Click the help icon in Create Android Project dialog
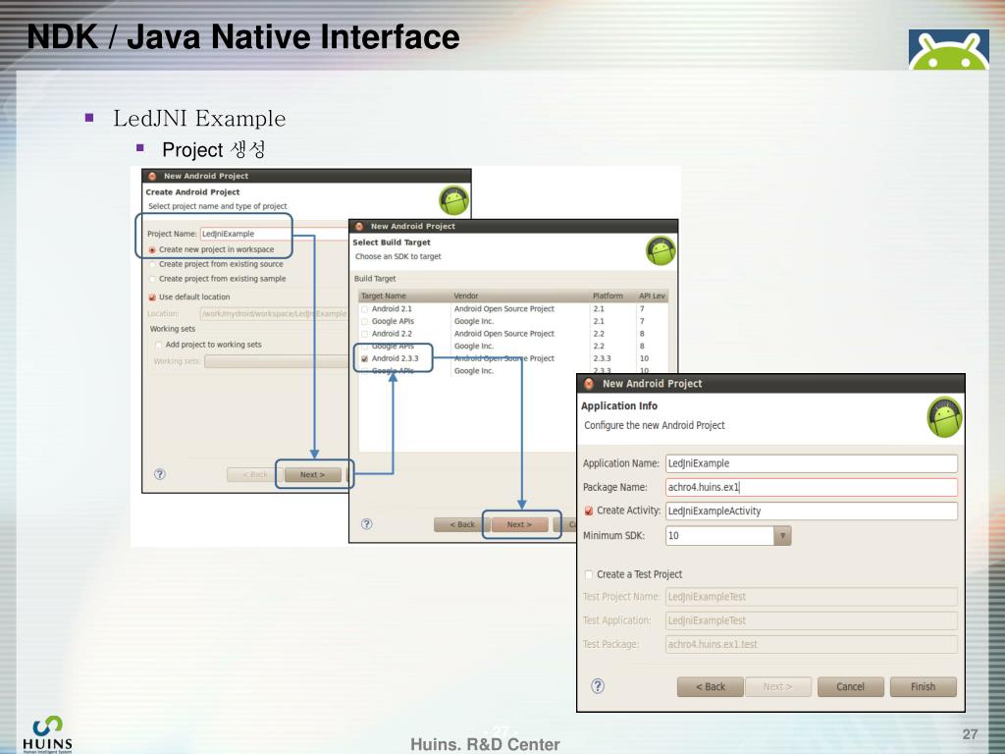The width and height of the screenshot is (1005, 754). point(160,474)
